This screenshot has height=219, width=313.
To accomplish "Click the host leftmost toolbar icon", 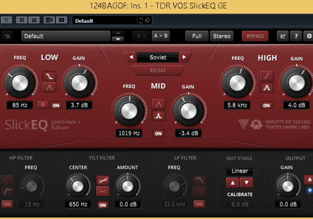I will point(6,20).
